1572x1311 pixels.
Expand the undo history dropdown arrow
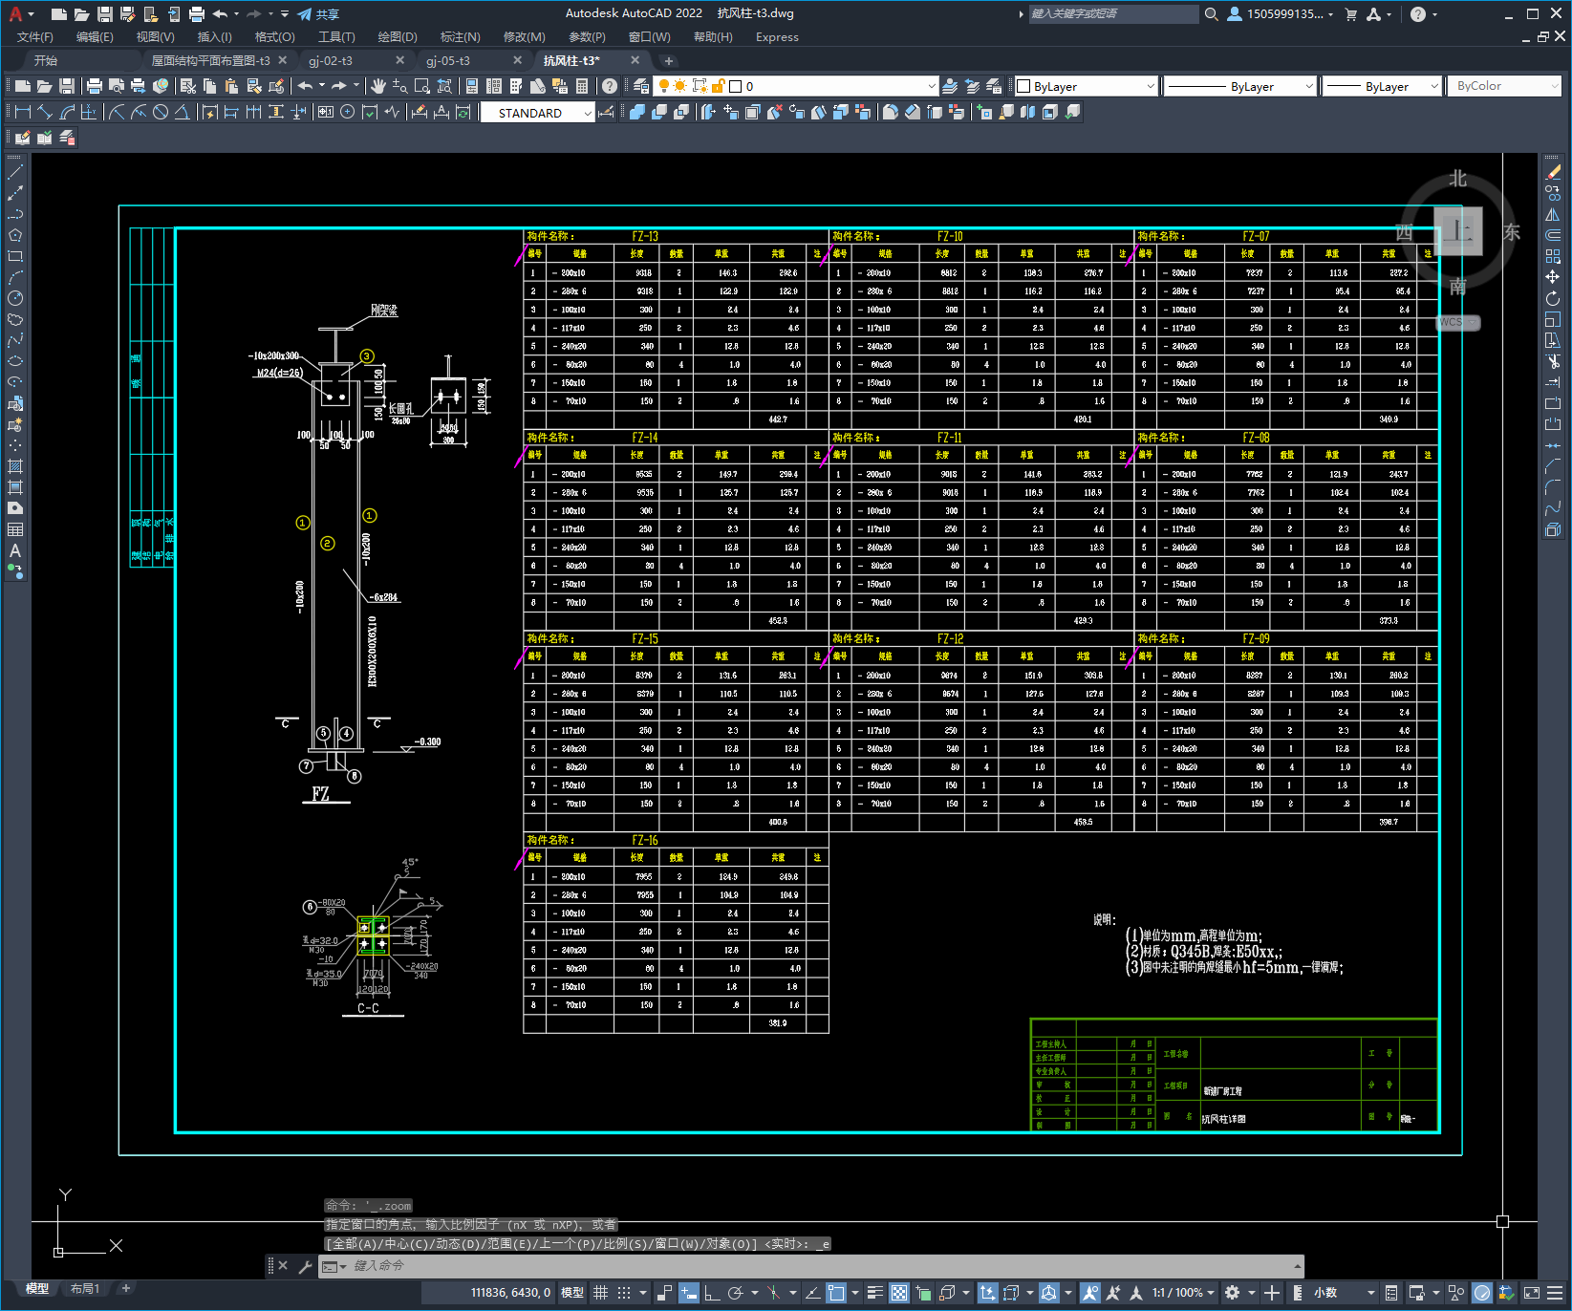tap(322, 86)
